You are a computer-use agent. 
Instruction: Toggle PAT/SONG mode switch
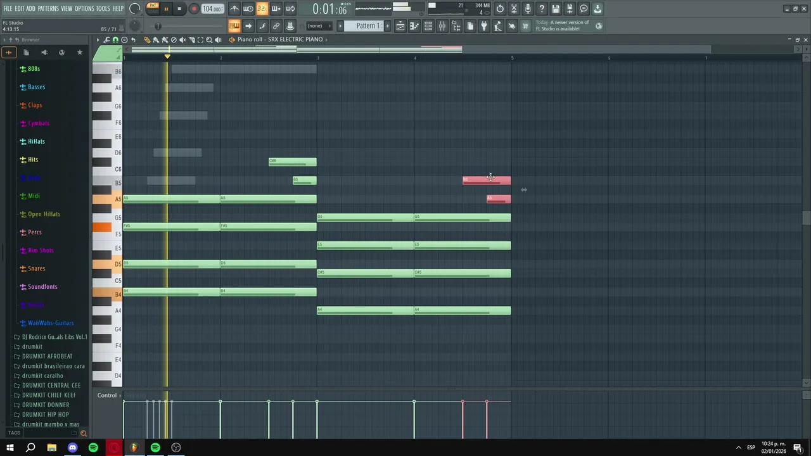click(153, 8)
